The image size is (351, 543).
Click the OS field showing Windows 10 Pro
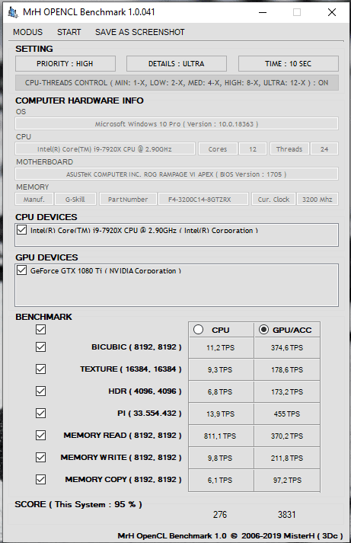(177, 123)
